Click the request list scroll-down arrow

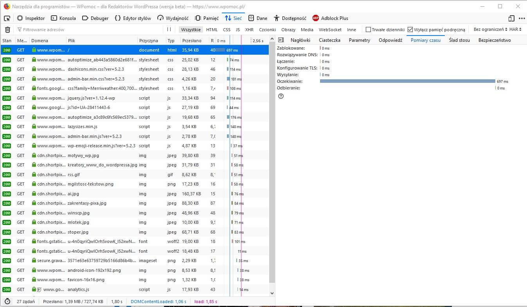[x=272, y=293]
